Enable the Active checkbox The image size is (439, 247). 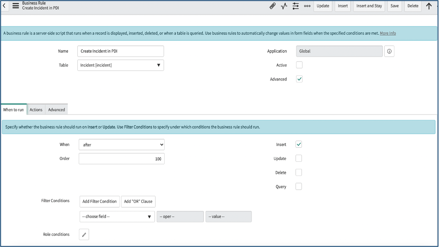[299, 65]
